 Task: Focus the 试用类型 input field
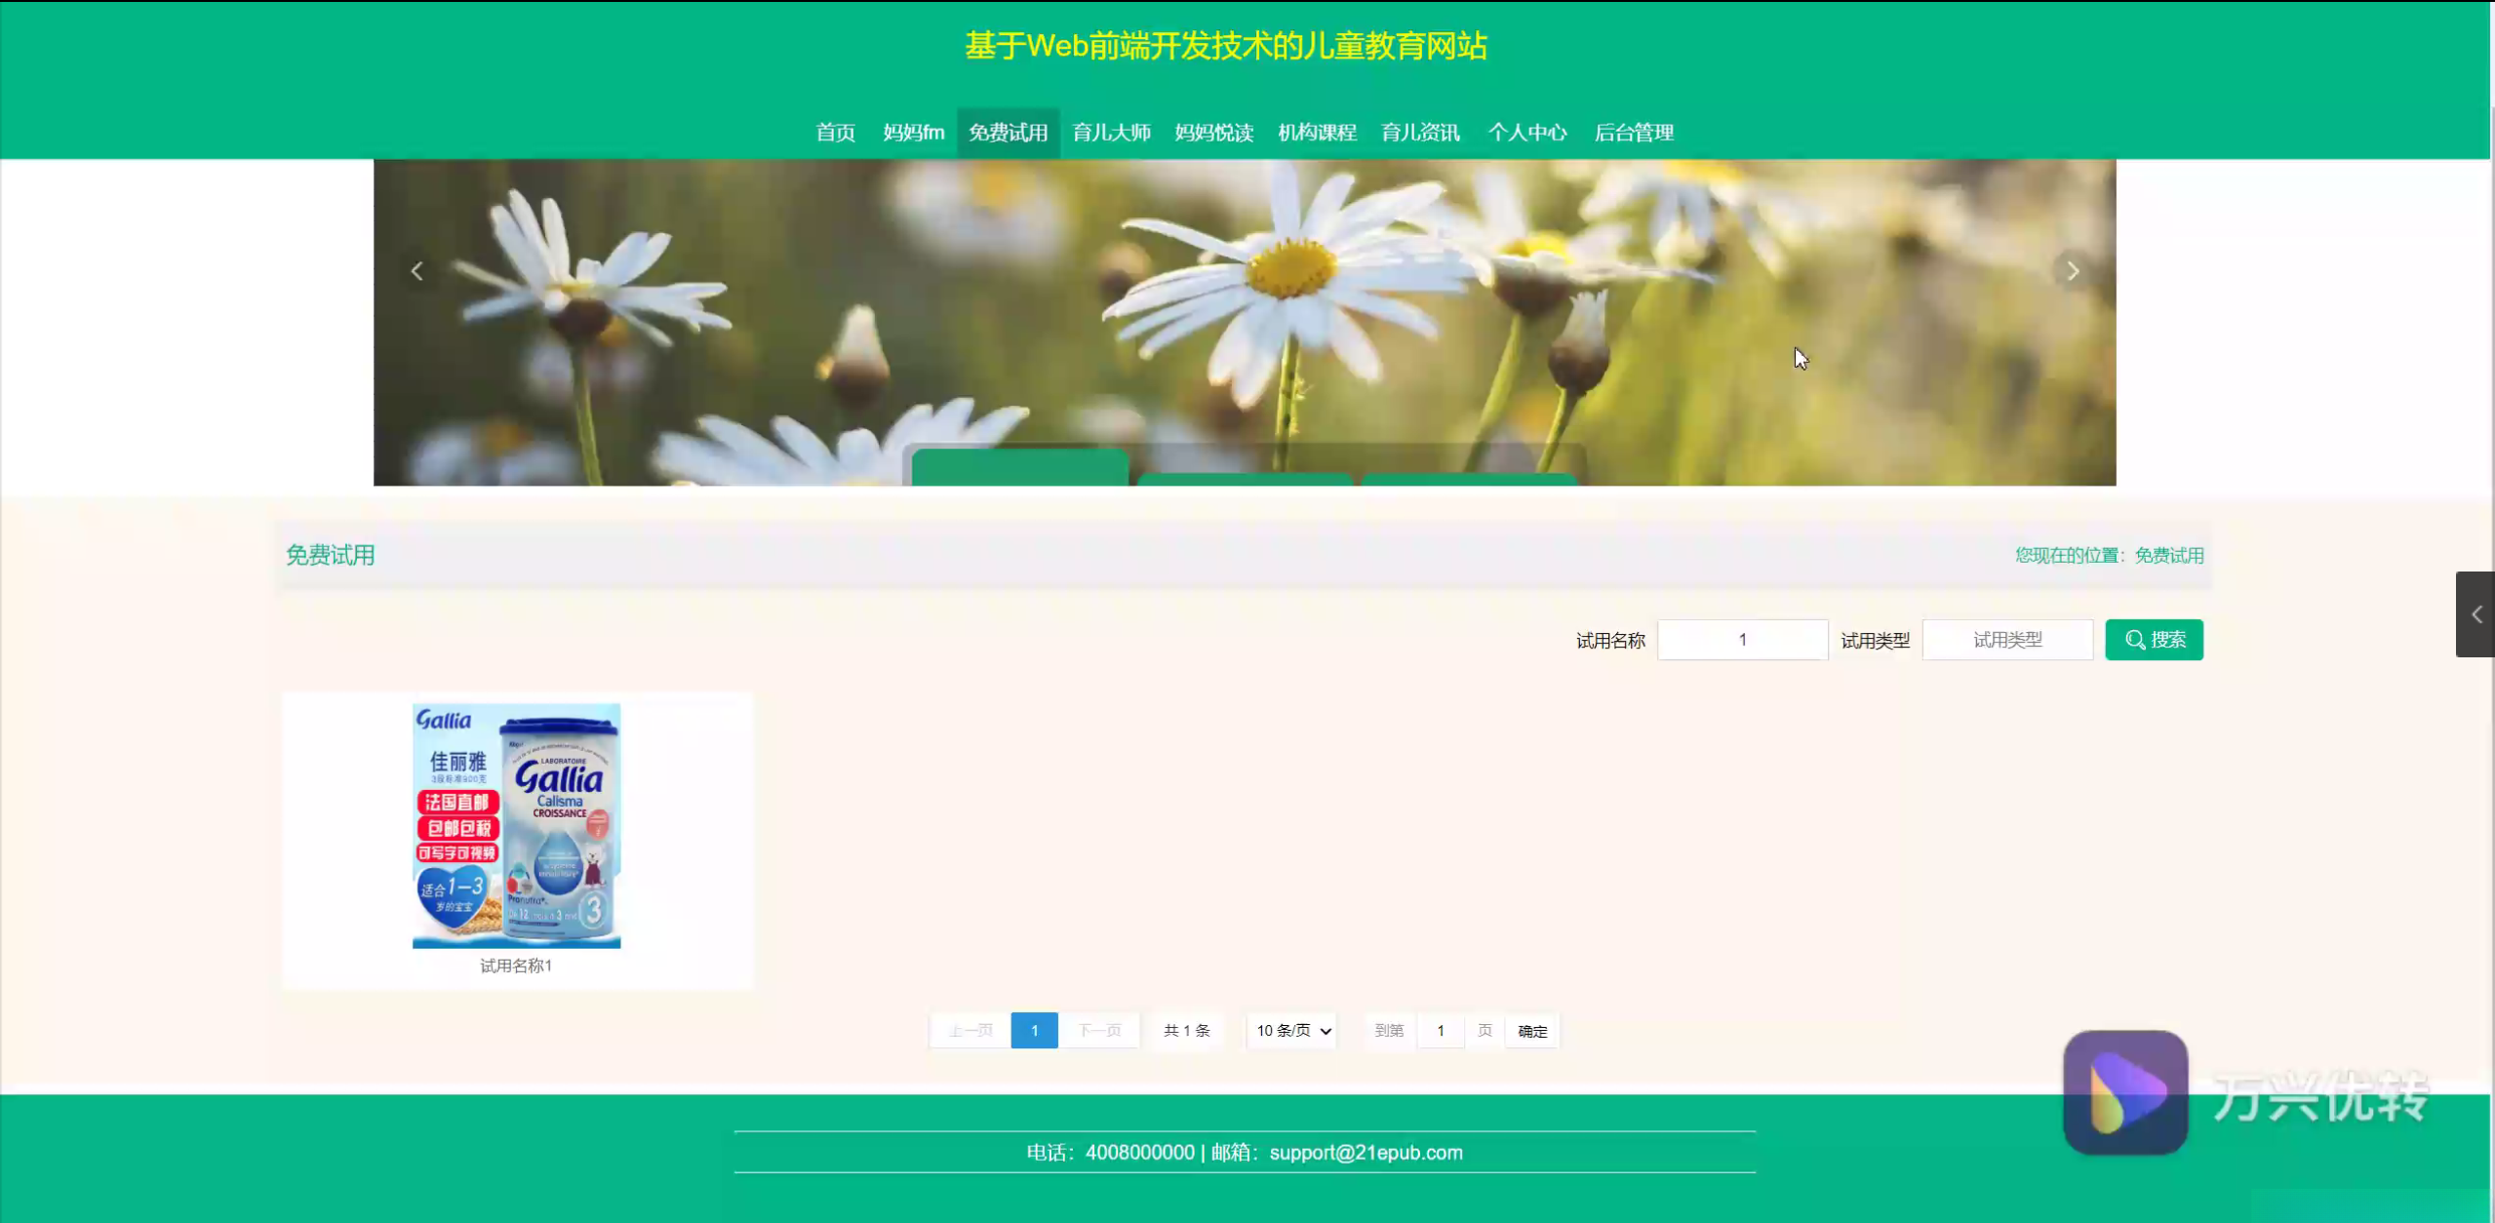pos(2006,640)
